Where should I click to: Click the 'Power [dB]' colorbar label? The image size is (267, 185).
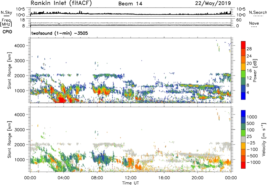[x=255, y=70]
